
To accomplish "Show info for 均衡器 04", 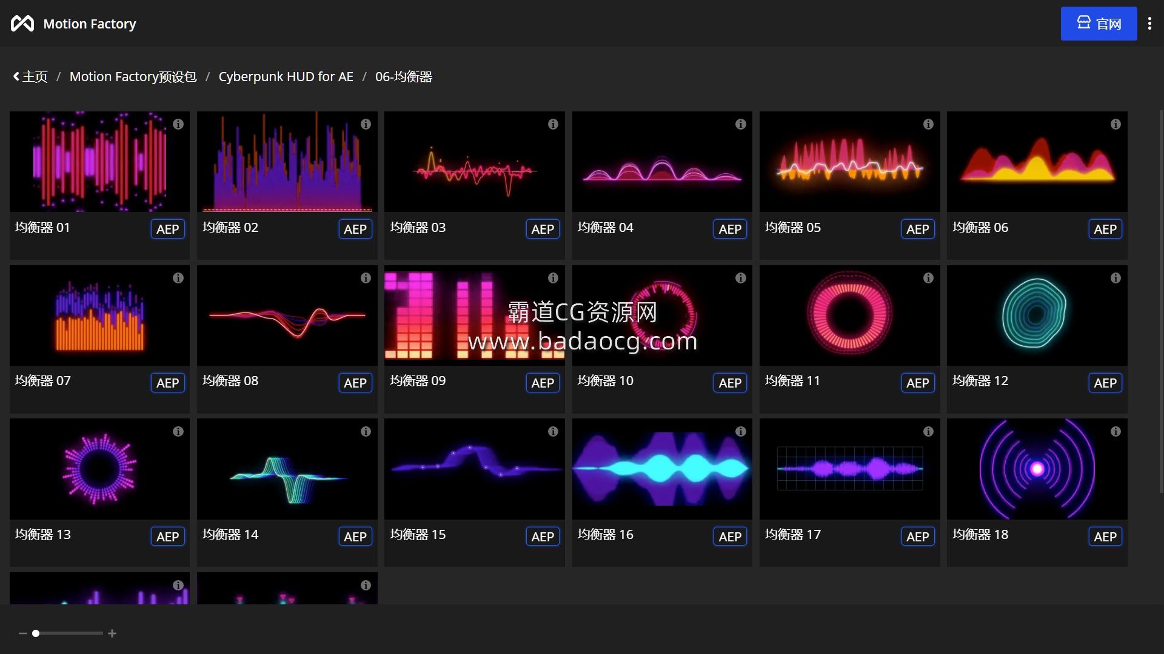I will (741, 124).
